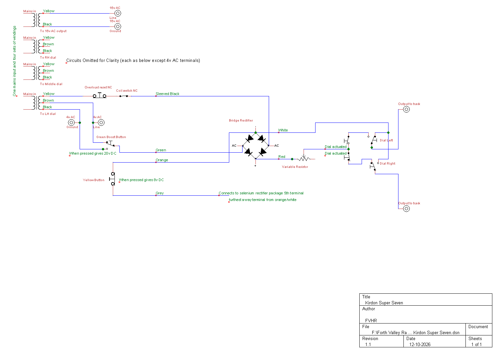Click the file path in title block
The width and height of the screenshot is (496, 351).
[416, 332]
